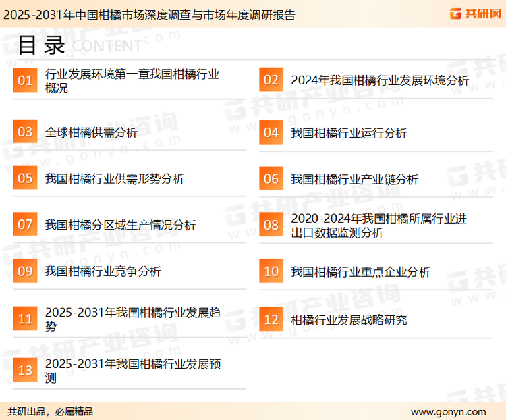Click the orange 11 number badge
This screenshot has width=506, height=420.
[x=25, y=319]
